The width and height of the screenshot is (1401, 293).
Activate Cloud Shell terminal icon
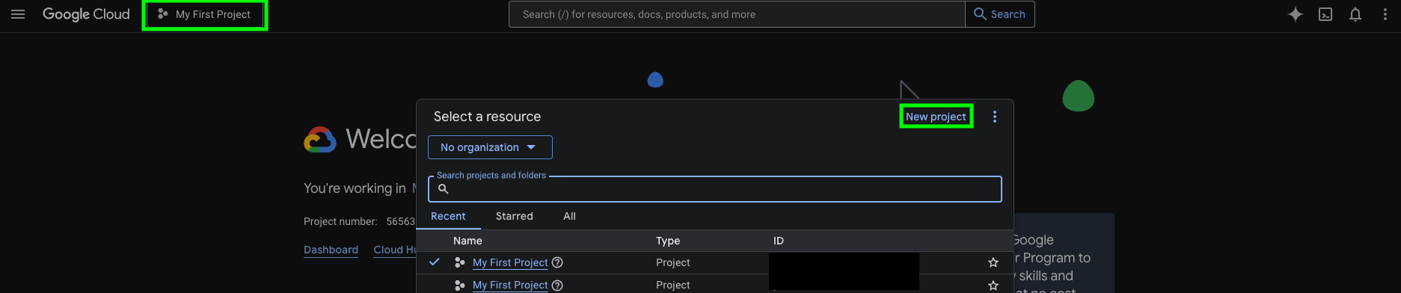[x=1325, y=14]
